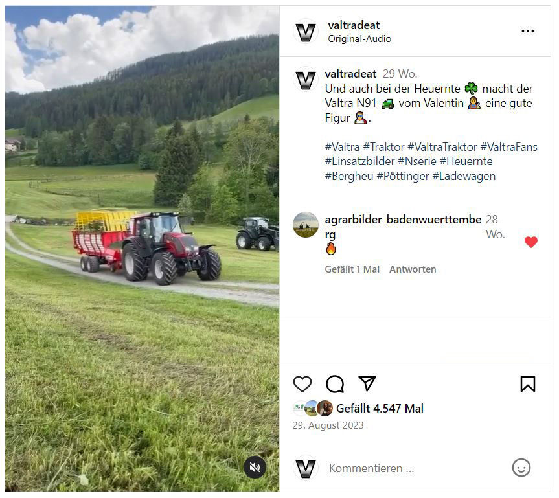Image resolution: width=559 pixels, height=498 pixels.
Task: Show who liked via Gefällt 4.547 Mal
Action: (x=380, y=409)
